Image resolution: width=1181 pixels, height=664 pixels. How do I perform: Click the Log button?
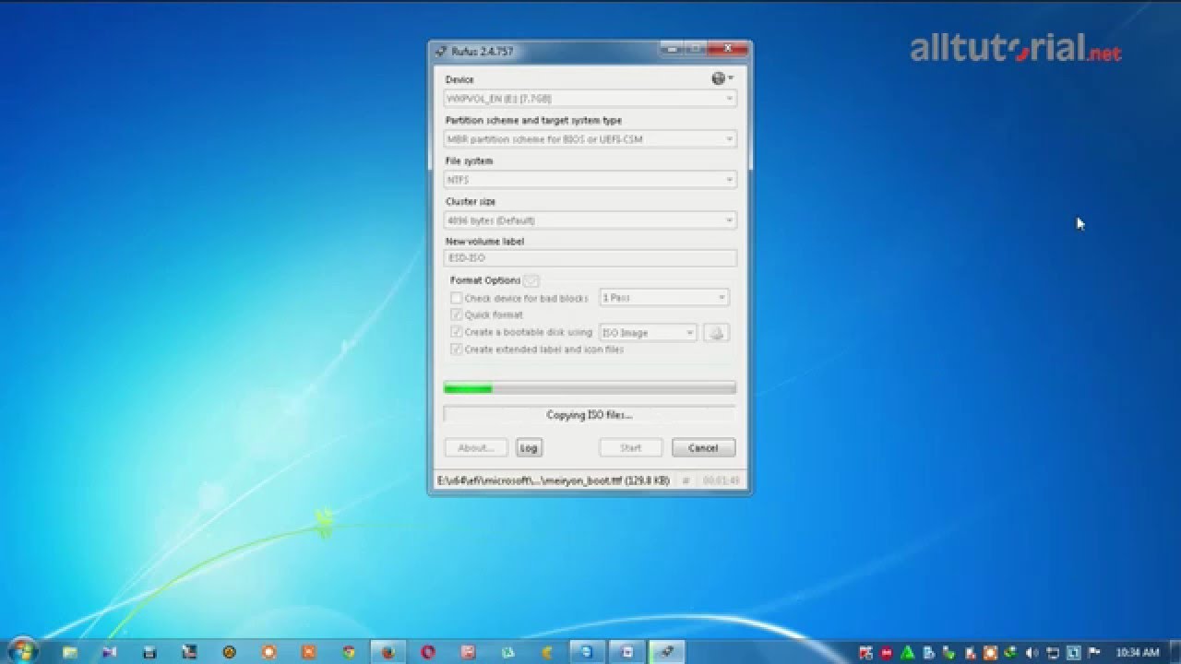[529, 448]
